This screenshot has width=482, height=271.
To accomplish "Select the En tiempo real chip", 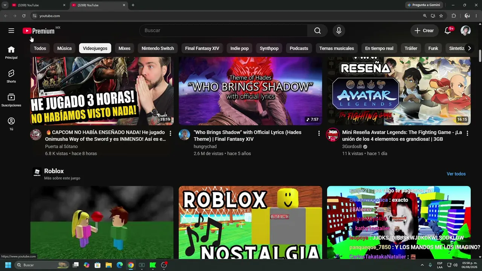I will (379, 48).
